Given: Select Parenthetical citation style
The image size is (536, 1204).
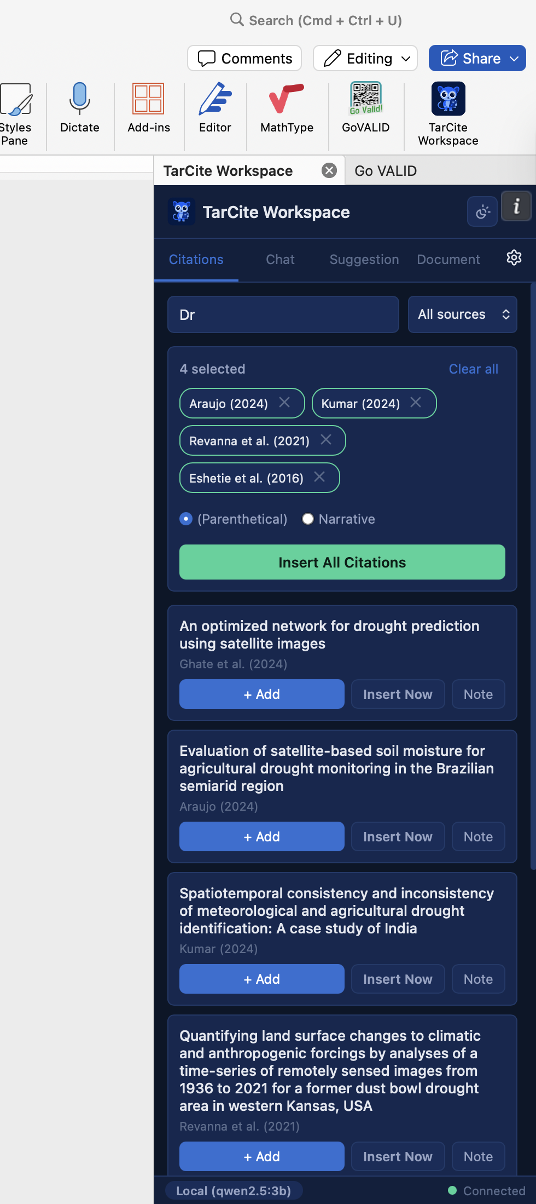Looking at the screenshot, I should (x=186, y=519).
